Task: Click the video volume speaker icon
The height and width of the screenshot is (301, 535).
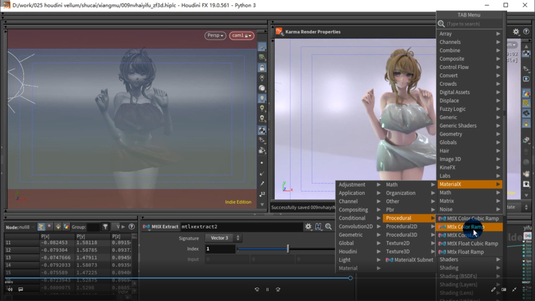Action: click(10, 289)
